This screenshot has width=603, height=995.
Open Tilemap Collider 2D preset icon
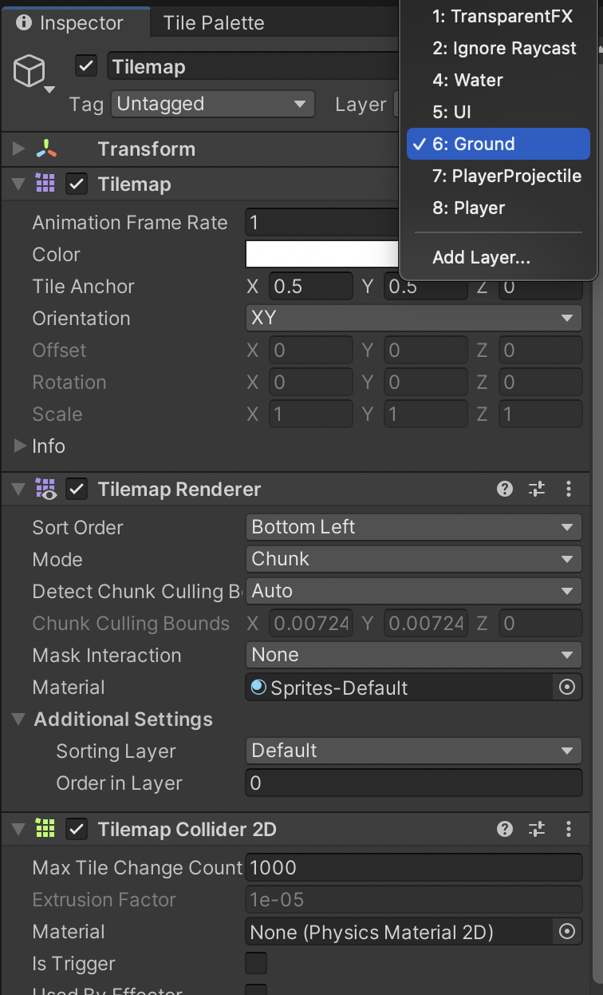537,829
